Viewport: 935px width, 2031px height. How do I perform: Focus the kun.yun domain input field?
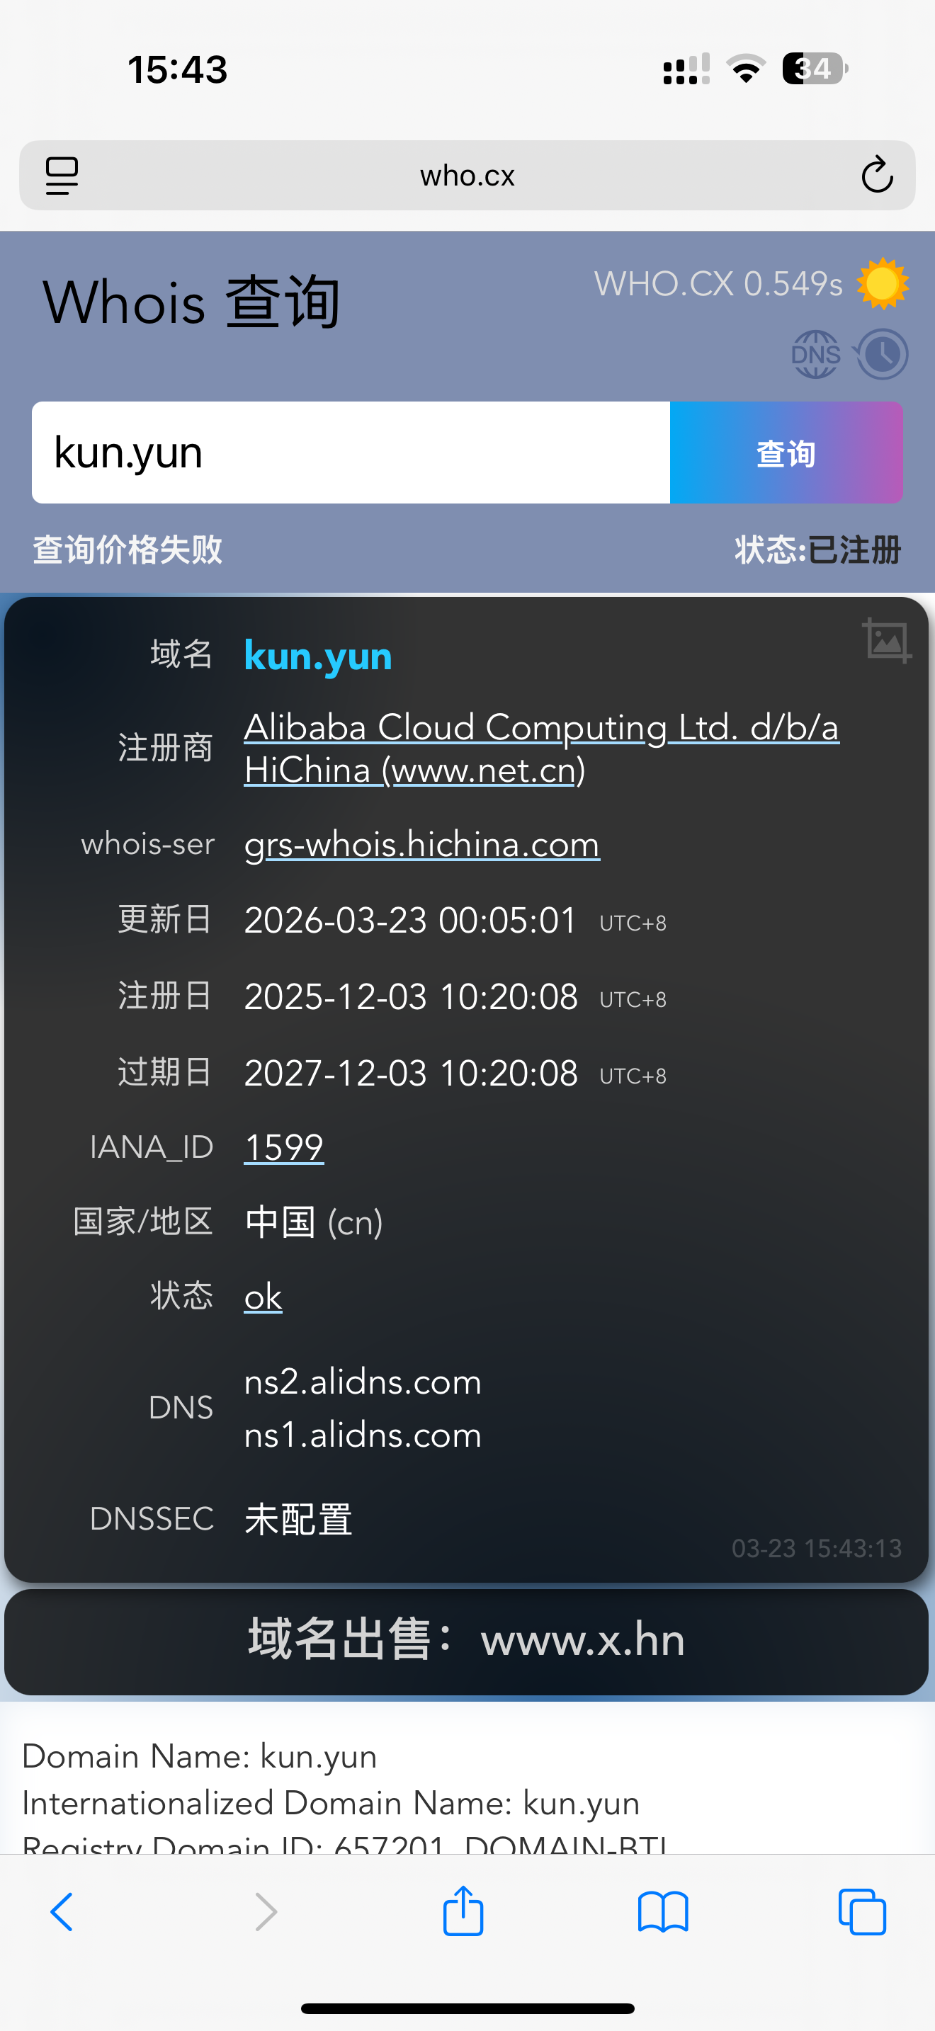click(x=351, y=453)
